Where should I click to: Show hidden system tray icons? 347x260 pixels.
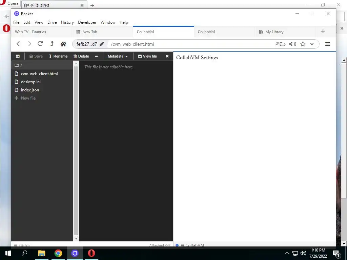point(287,253)
